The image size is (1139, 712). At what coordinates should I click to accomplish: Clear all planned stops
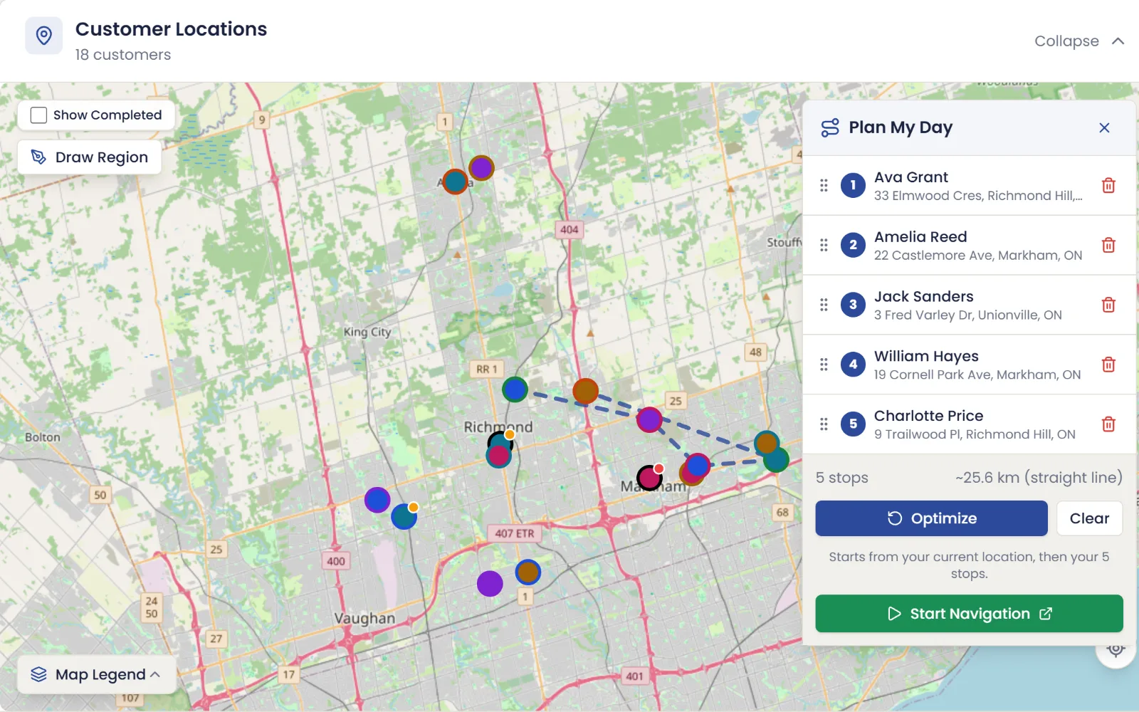(x=1089, y=518)
